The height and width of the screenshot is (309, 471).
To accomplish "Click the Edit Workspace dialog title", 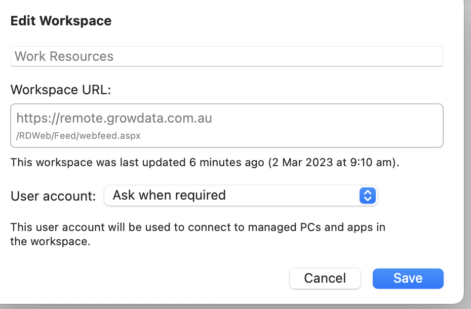I will pos(61,21).
